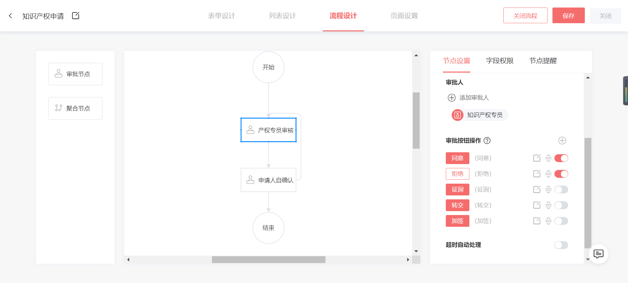628x283 pixels.
Task: Click the help icon next to 审批按钮操作
Action: (x=487, y=141)
